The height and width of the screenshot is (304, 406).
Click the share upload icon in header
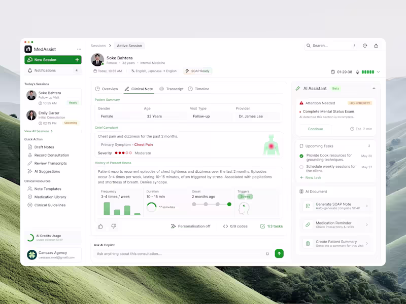click(376, 46)
